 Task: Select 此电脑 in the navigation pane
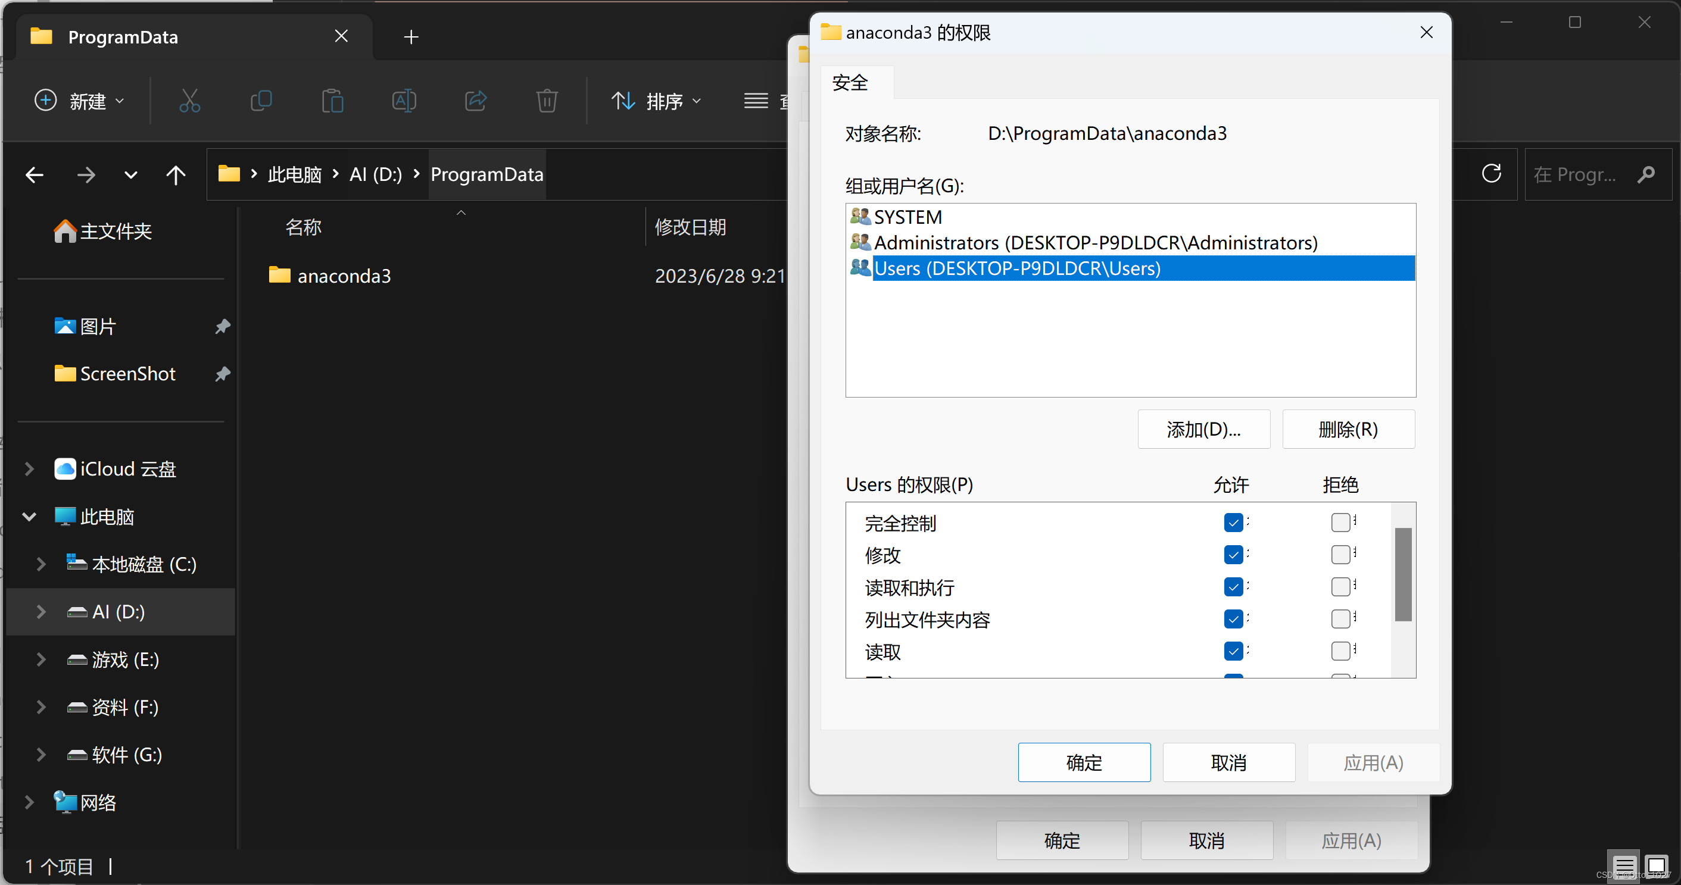[x=94, y=517]
